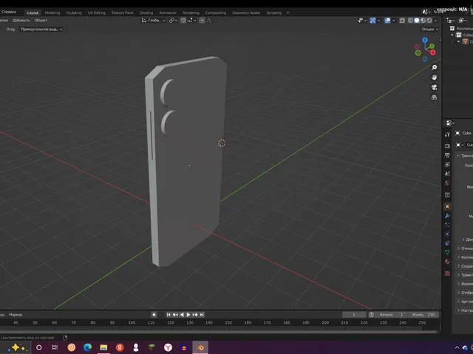Switch perspective/orthographic grid icon
The image size is (473, 354).
click(434, 97)
